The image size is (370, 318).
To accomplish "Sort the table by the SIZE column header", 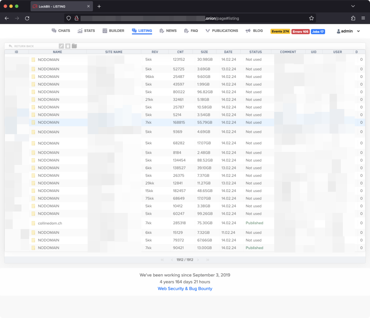I will click(204, 52).
